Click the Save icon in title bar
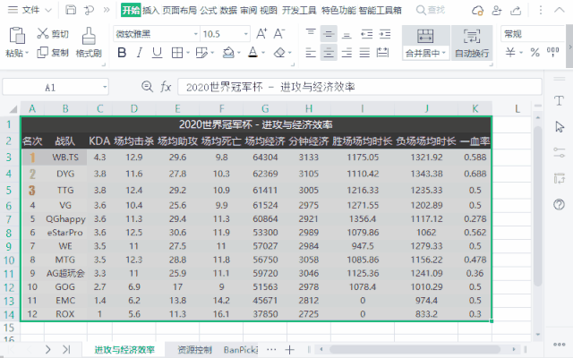This screenshot has height=358, width=573. click(71, 10)
